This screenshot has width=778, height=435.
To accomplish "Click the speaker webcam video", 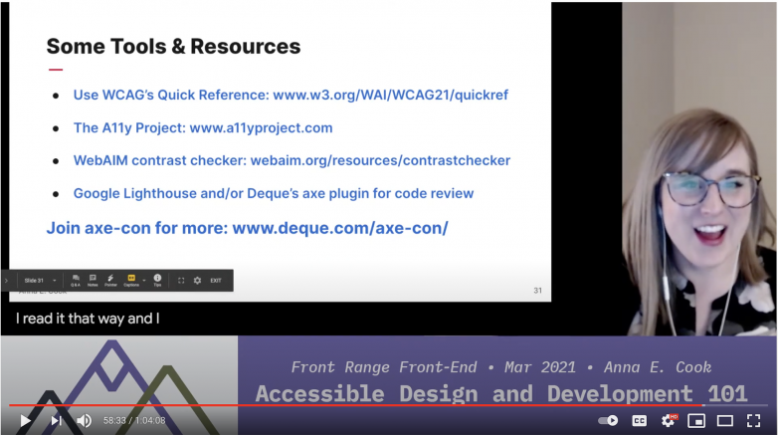I will coord(699,169).
